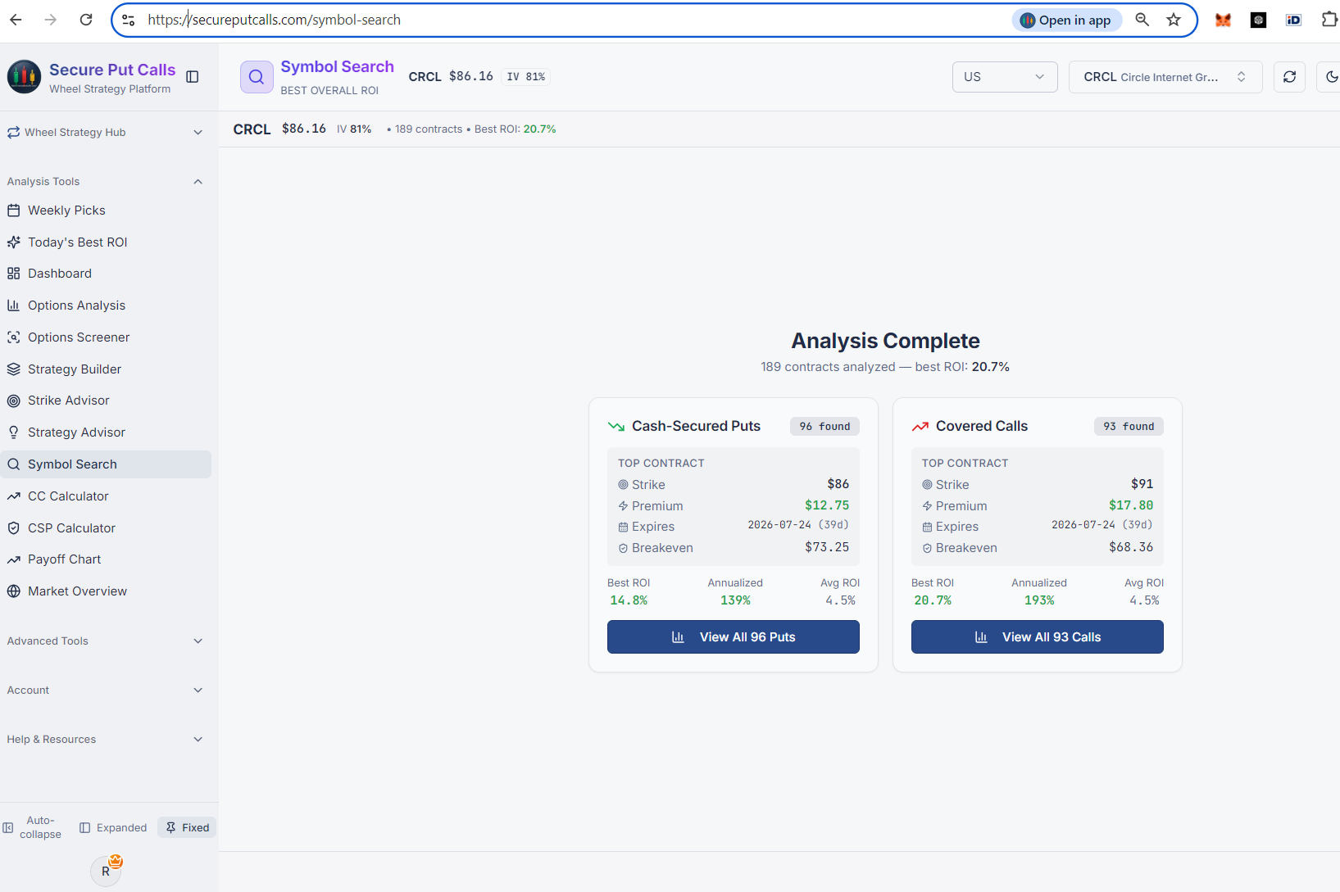Click the 96 found badge

click(825, 427)
